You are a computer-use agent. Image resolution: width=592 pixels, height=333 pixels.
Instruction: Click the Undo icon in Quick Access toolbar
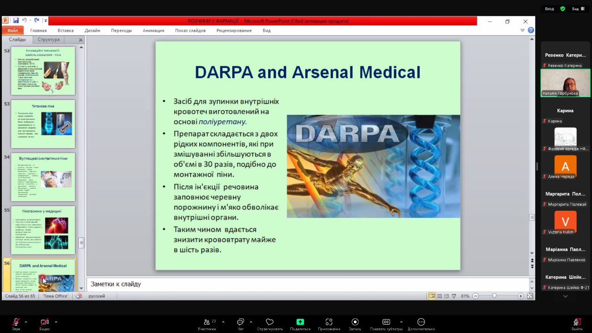(24, 21)
